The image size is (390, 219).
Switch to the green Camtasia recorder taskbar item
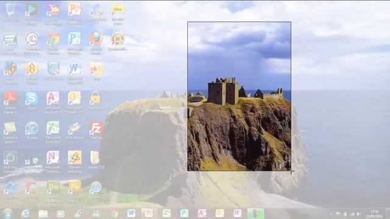[x=256, y=214]
